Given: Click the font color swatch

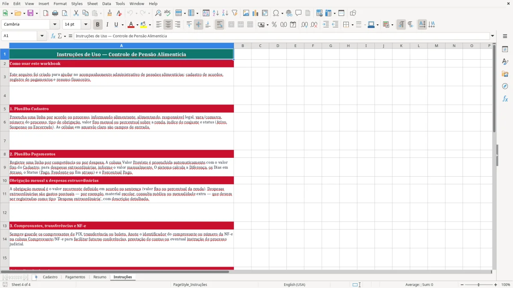Looking at the screenshot, I should tap(131, 25).
